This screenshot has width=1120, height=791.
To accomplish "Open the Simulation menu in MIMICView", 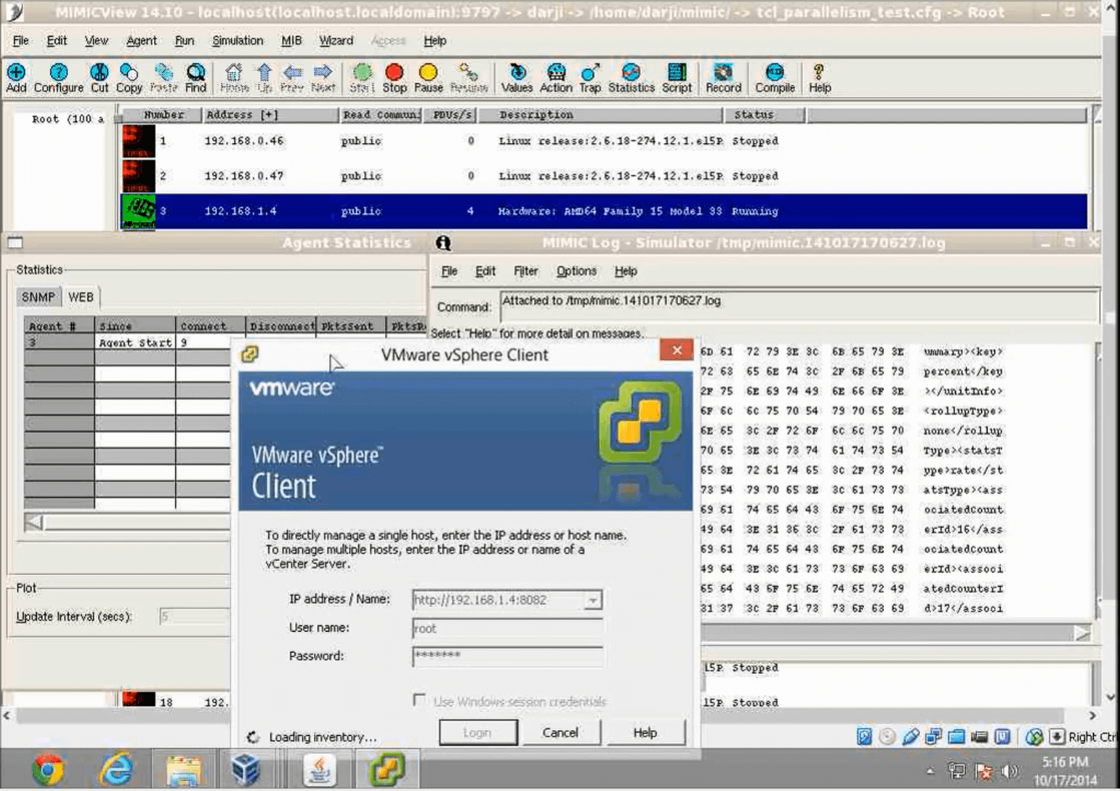I will tap(237, 40).
